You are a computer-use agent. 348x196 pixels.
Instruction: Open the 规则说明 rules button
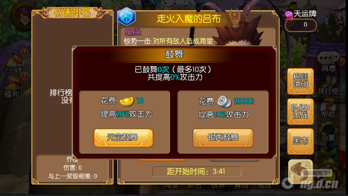tap(300, 81)
